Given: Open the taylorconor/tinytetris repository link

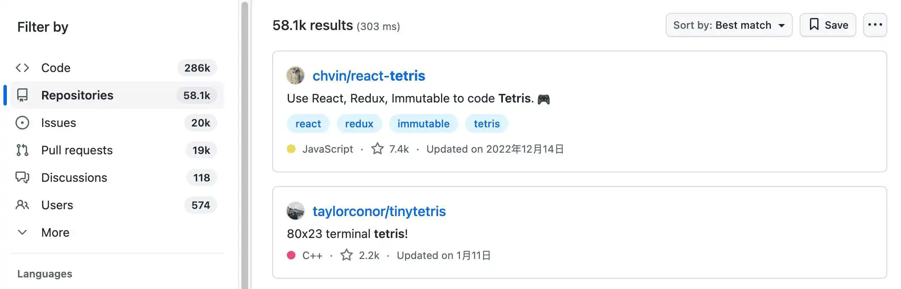Looking at the screenshot, I should click(x=379, y=211).
